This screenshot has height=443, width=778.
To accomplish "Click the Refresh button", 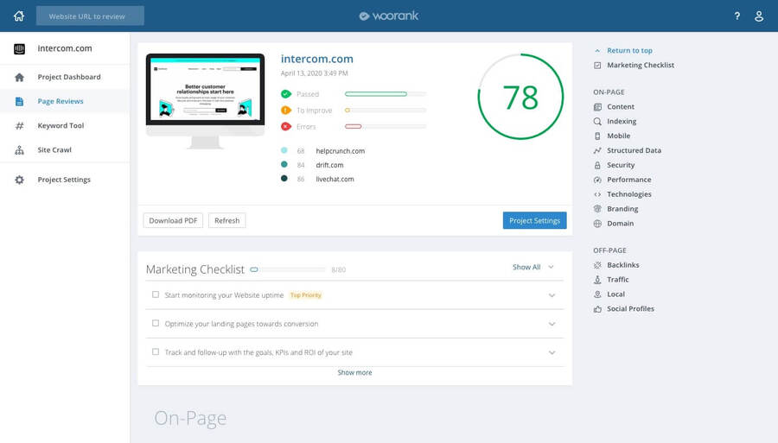I will tap(226, 220).
